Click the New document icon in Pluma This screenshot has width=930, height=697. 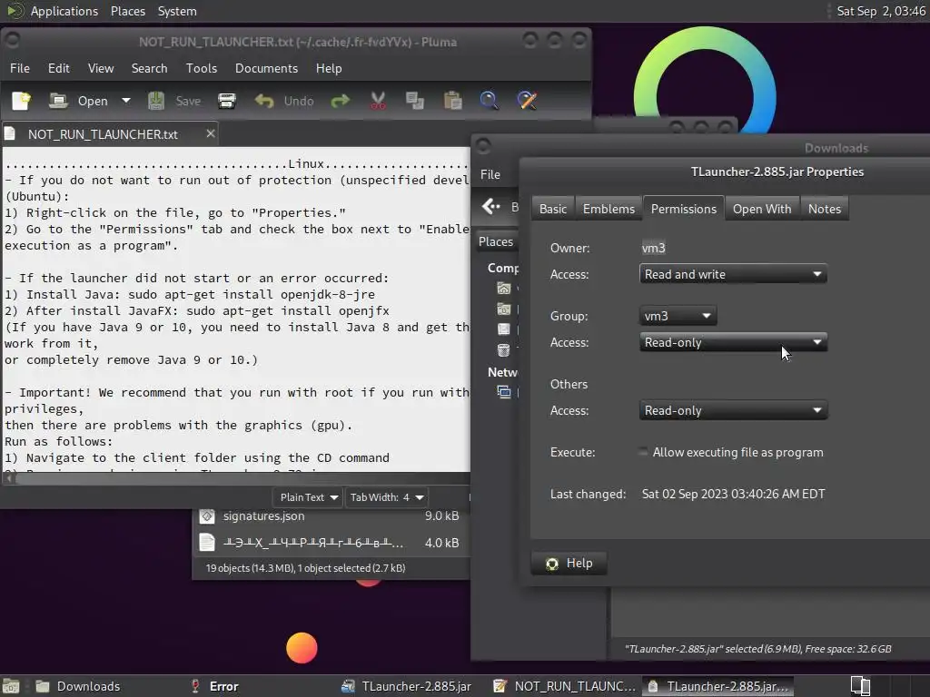(x=22, y=101)
